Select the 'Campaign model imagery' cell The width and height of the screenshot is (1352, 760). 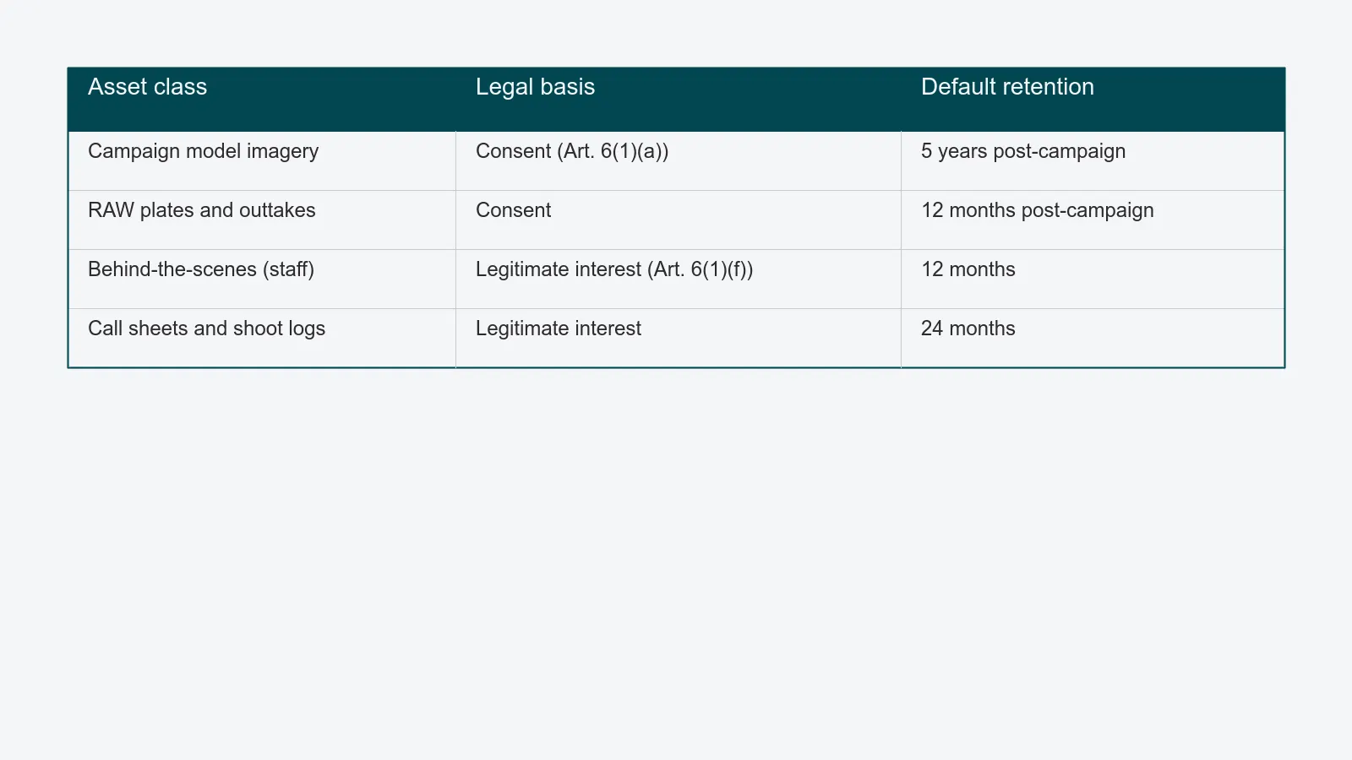pos(262,160)
